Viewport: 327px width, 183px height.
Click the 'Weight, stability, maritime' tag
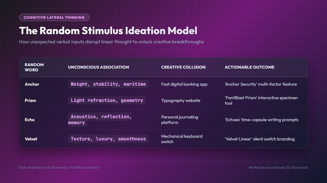click(x=108, y=84)
